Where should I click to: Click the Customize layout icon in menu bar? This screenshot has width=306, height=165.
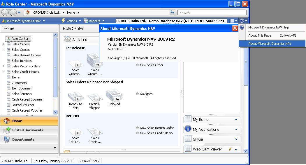pyautogui.click(x=232, y=21)
